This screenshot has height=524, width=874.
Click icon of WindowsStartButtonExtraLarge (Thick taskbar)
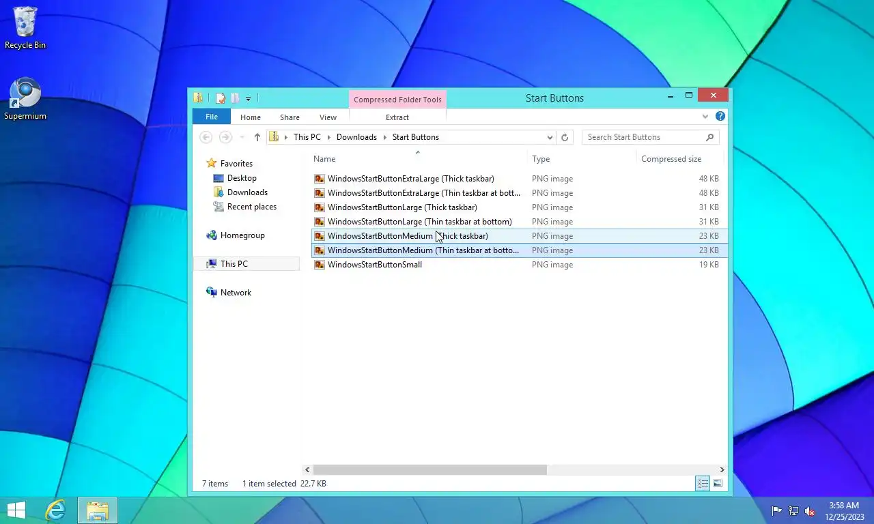tap(319, 179)
